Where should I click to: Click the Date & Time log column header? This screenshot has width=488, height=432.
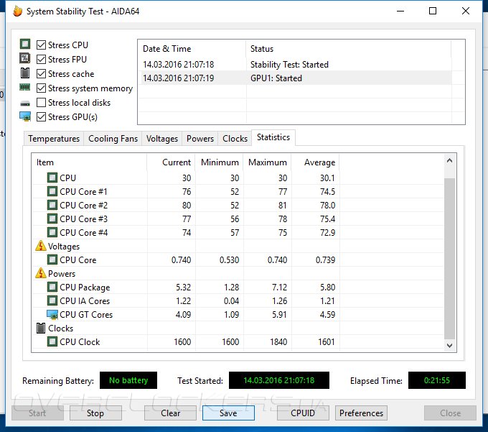click(x=192, y=49)
